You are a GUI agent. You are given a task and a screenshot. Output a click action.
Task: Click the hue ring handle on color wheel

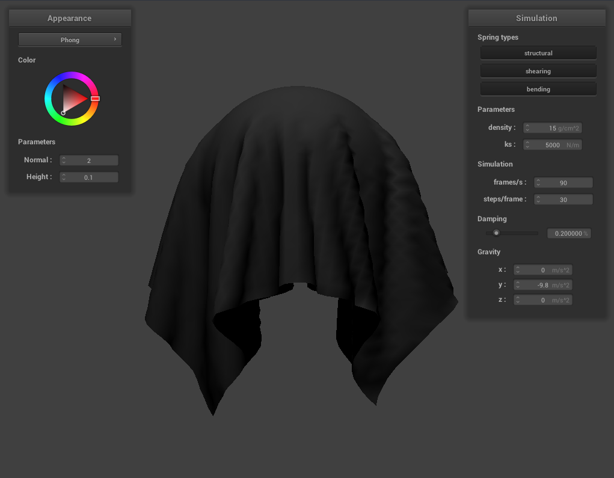point(95,98)
